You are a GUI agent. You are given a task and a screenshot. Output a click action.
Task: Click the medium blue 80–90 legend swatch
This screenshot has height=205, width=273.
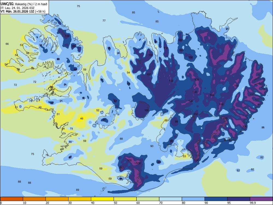[193, 199]
